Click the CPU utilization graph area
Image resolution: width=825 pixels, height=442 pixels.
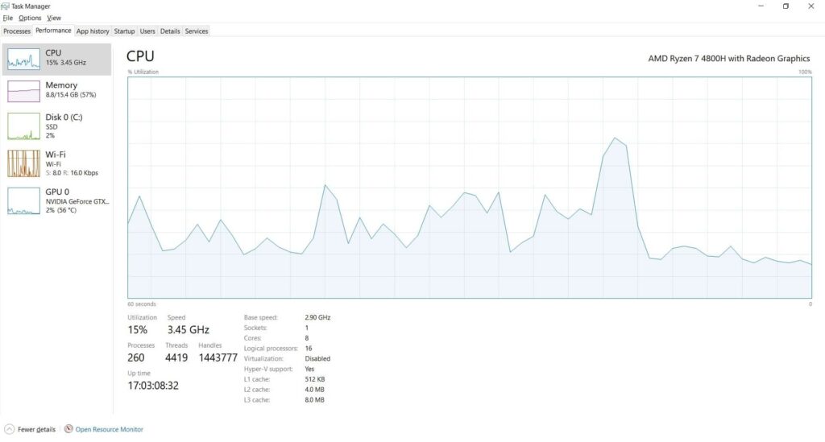tap(469, 188)
